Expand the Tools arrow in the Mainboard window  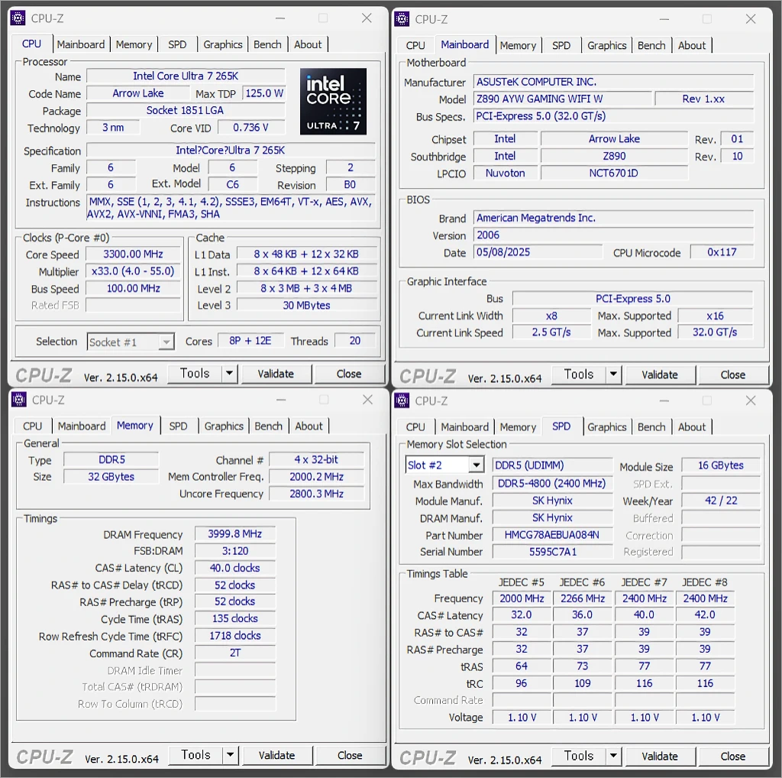(613, 374)
